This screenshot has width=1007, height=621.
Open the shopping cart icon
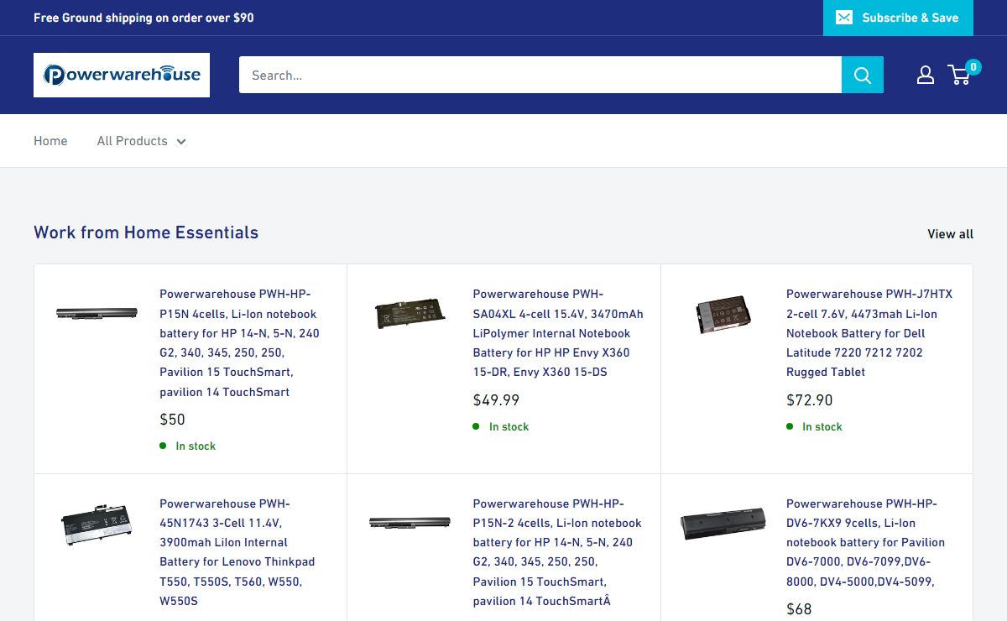(x=959, y=75)
